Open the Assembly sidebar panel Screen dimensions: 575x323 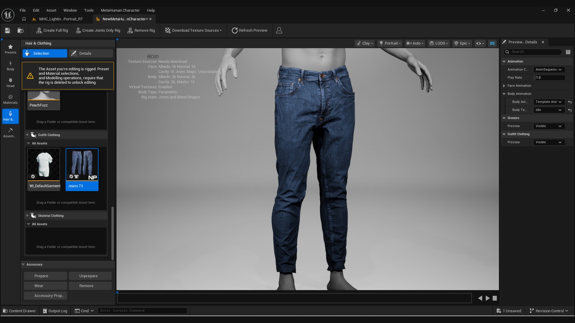[x=10, y=133]
